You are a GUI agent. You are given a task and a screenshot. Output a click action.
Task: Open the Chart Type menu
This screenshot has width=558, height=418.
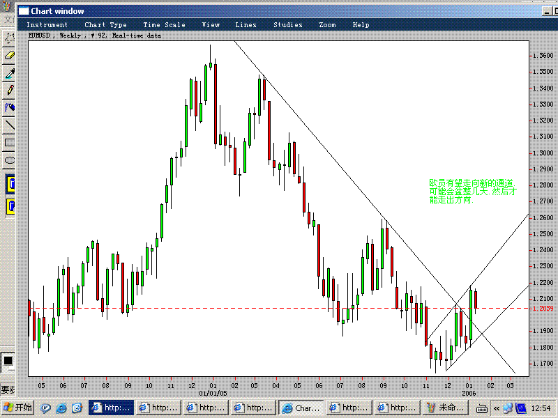[106, 25]
